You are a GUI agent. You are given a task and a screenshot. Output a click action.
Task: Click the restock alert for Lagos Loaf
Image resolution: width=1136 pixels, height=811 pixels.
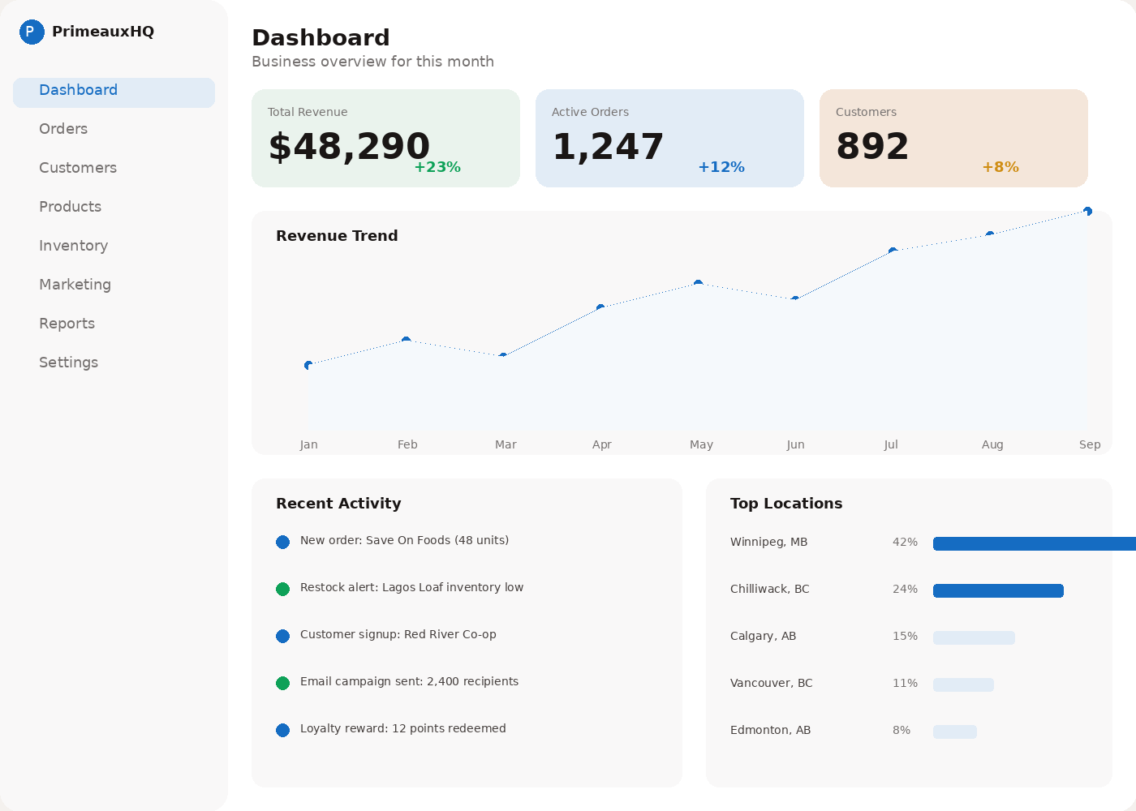point(412,587)
